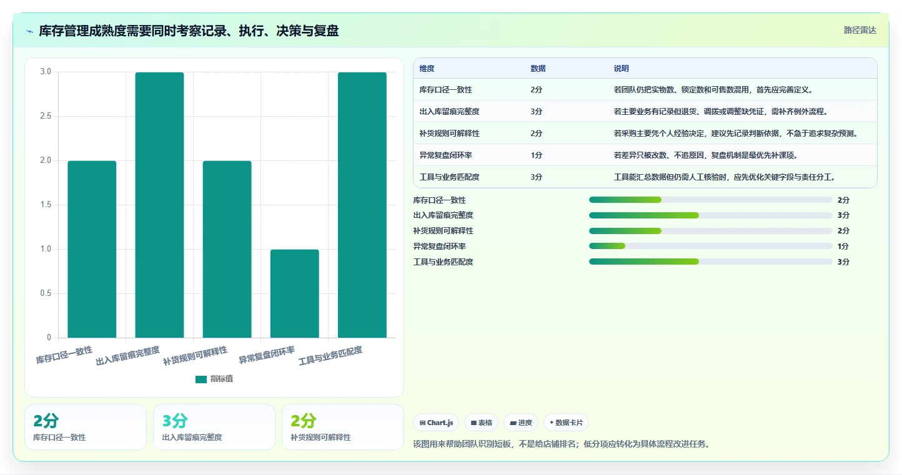
Task: Click the x-axis label 补货规则可解释性
Action: tap(196, 356)
